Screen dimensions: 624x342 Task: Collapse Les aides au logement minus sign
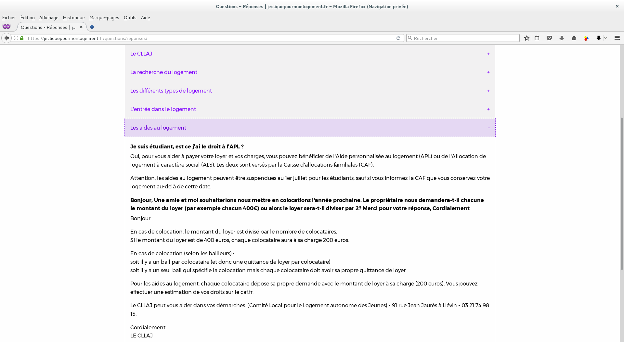489,128
